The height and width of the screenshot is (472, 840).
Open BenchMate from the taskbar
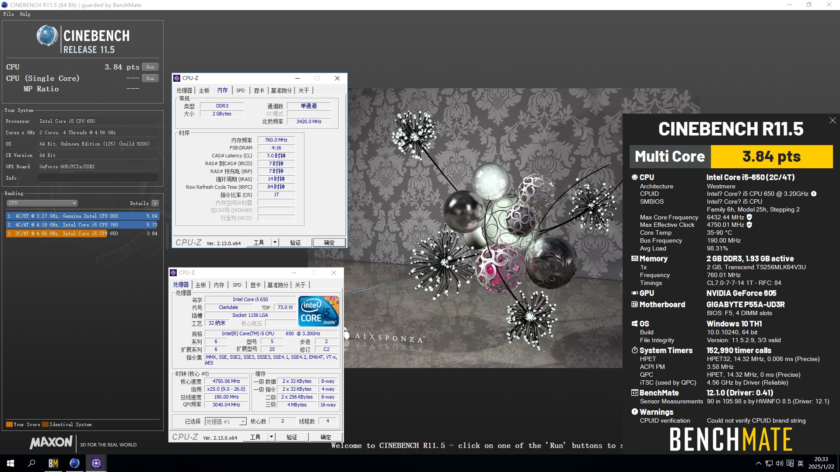pyautogui.click(x=53, y=463)
